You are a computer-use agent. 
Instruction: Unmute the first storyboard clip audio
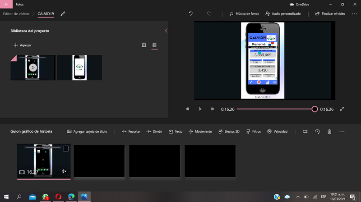pyautogui.click(x=64, y=171)
